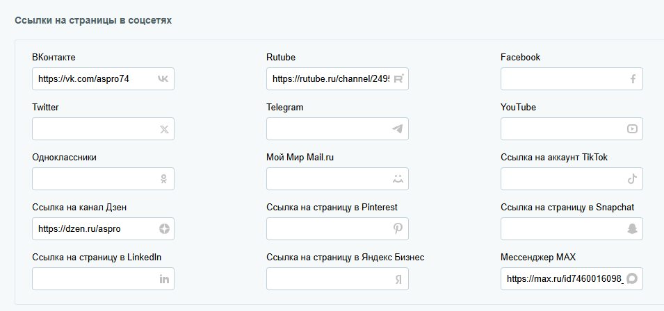The image size is (664, 311).
Task: Focus the ВКонтакте URL input field
Action: click(94, 79)
